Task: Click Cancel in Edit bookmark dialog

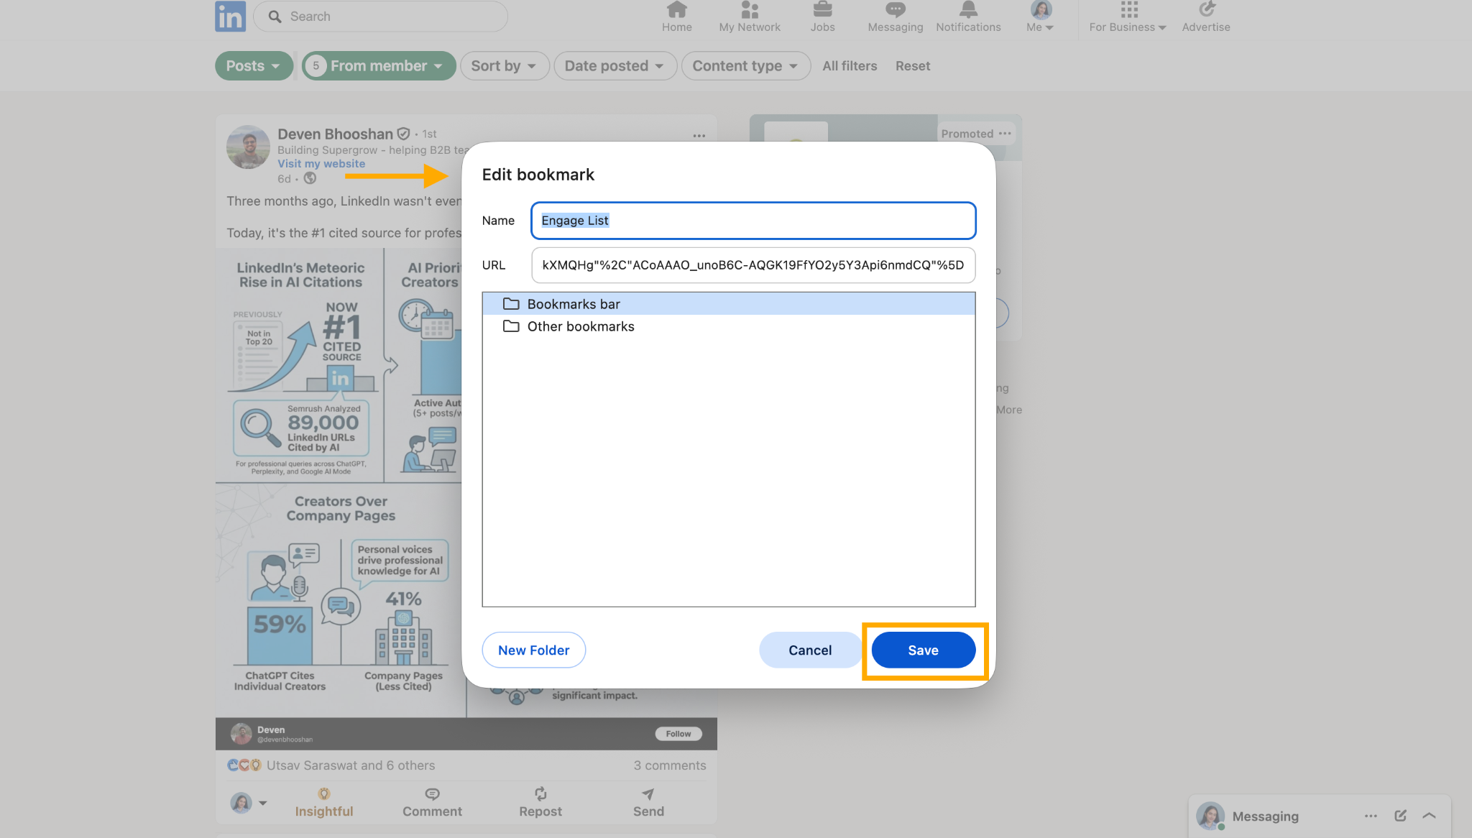Action: (x=810, y=650)
